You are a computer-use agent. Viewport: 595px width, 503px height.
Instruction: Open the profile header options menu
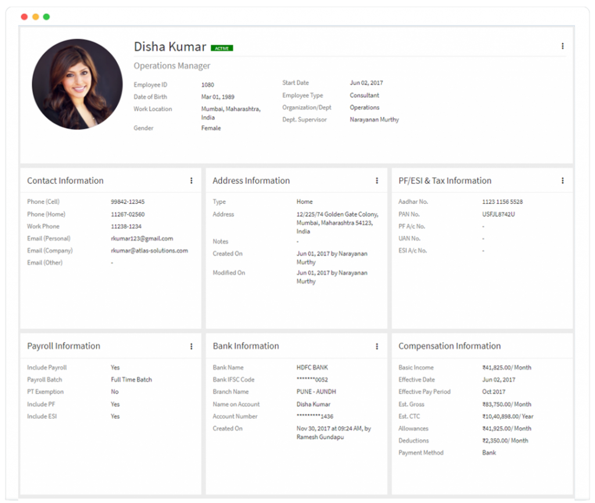coord(562,46)
